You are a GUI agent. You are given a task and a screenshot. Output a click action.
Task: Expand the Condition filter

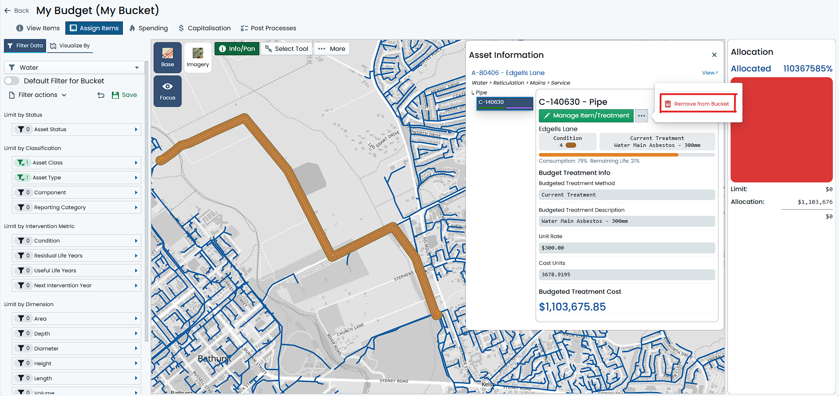[77, 241]
